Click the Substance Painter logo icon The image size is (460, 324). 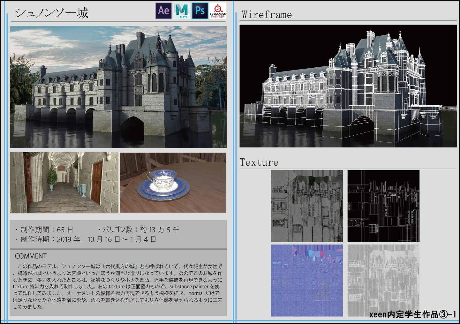pos(218,11)
